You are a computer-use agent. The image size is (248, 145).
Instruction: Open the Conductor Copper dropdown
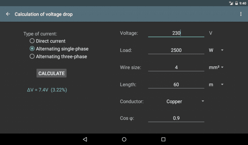coord(176,101)
